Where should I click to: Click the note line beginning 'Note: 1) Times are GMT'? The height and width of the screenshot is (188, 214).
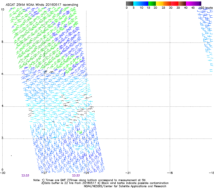89,180
